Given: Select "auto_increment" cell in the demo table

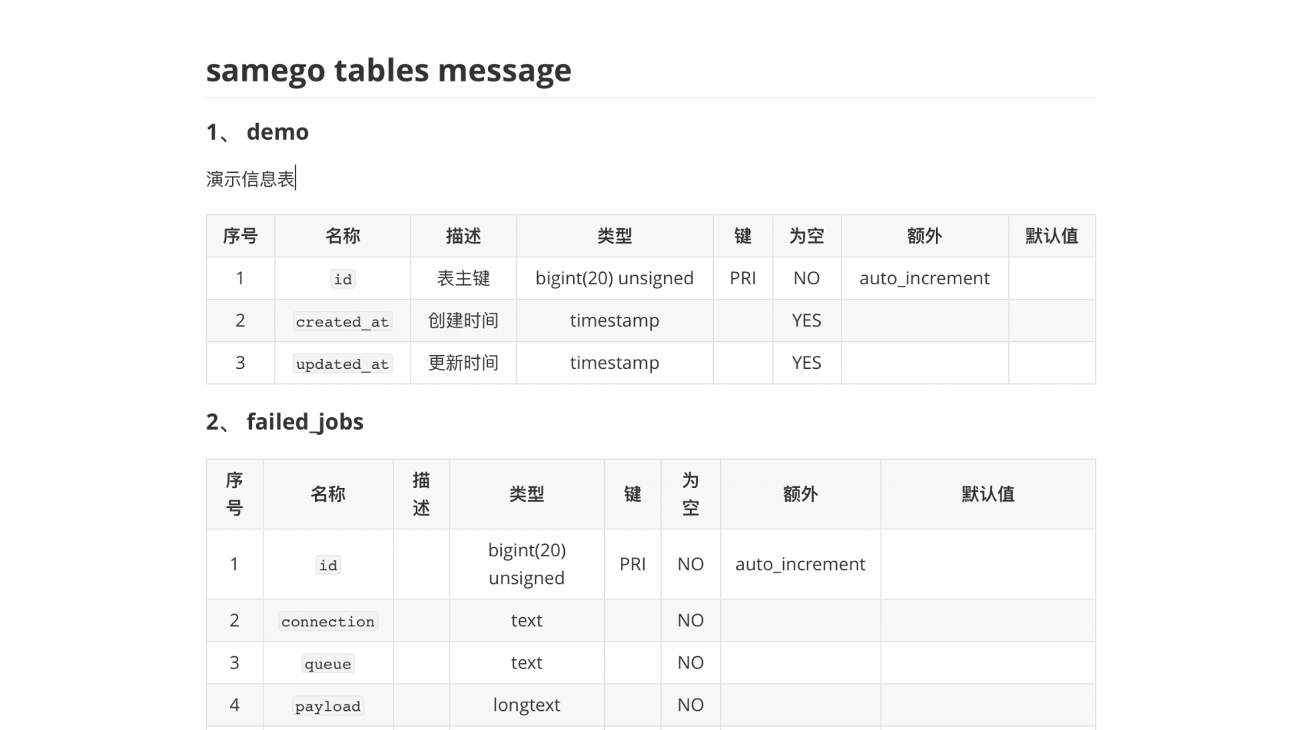Looking at the screenshot, I should (924, 278).
